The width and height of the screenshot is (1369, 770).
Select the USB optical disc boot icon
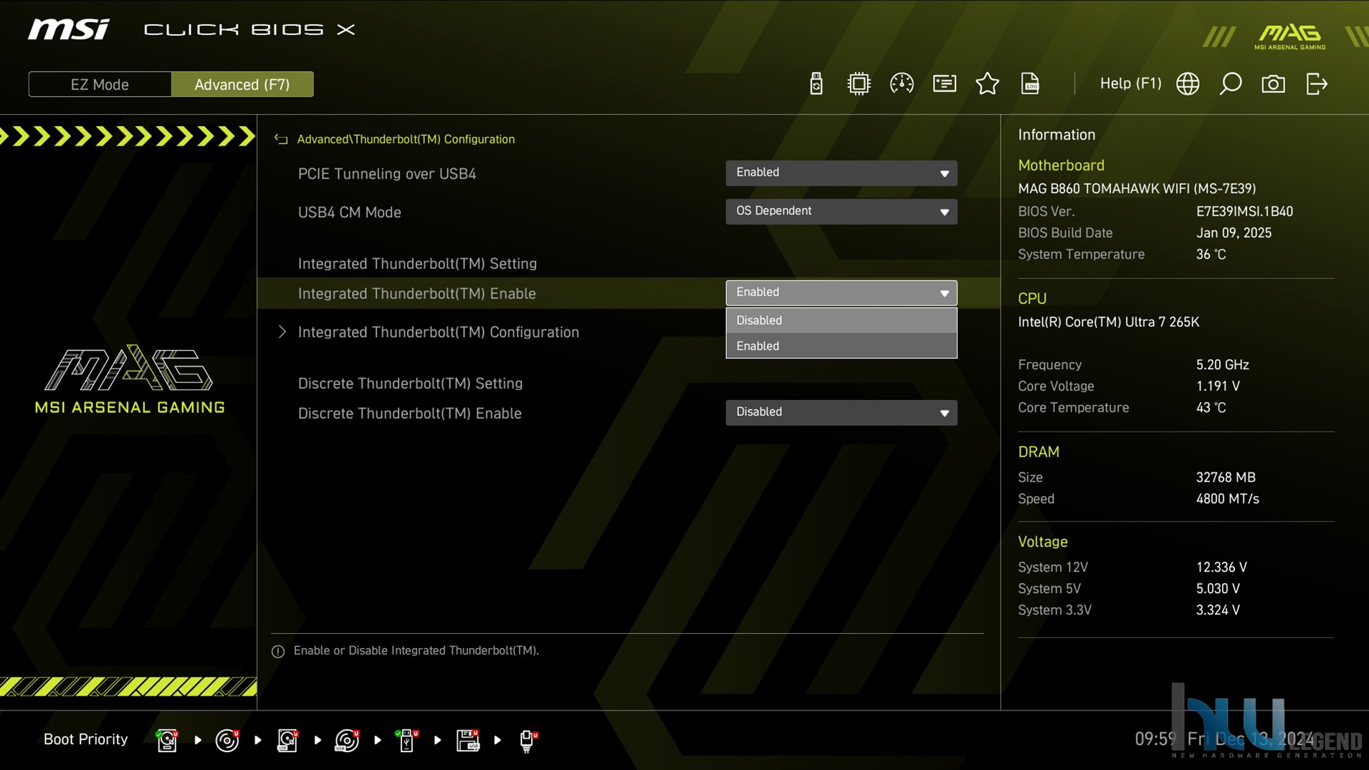tap(347, 740)
